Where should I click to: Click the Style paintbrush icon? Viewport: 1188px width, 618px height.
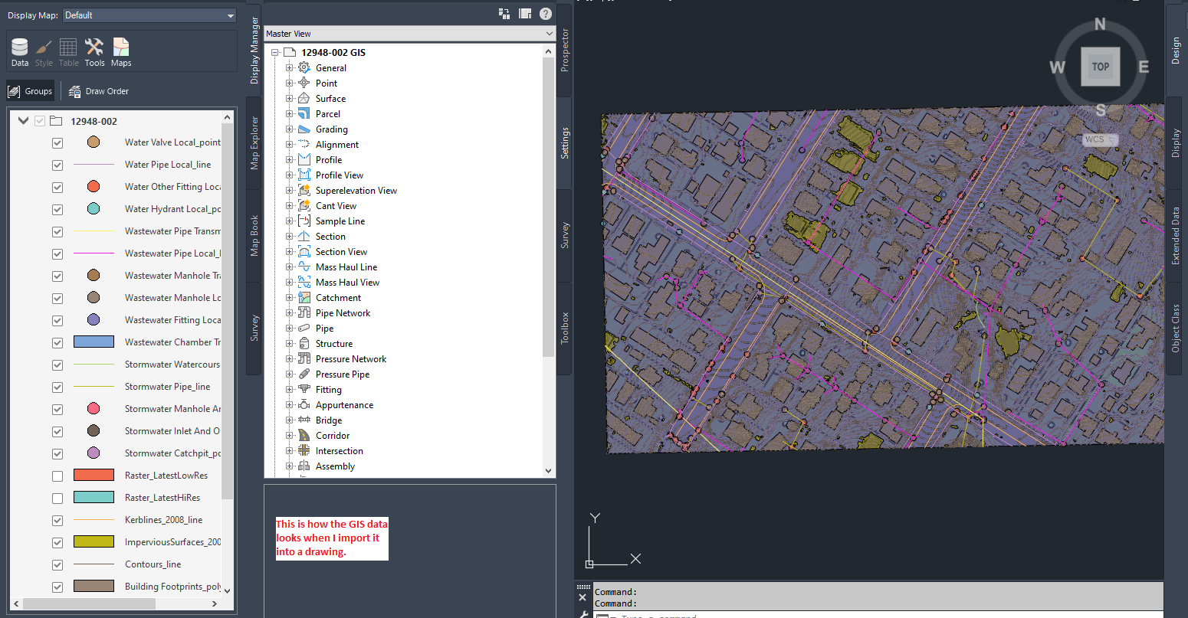click(44, 52)
